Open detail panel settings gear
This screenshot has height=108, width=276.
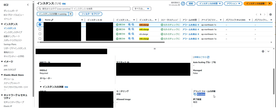pos(263,51)
